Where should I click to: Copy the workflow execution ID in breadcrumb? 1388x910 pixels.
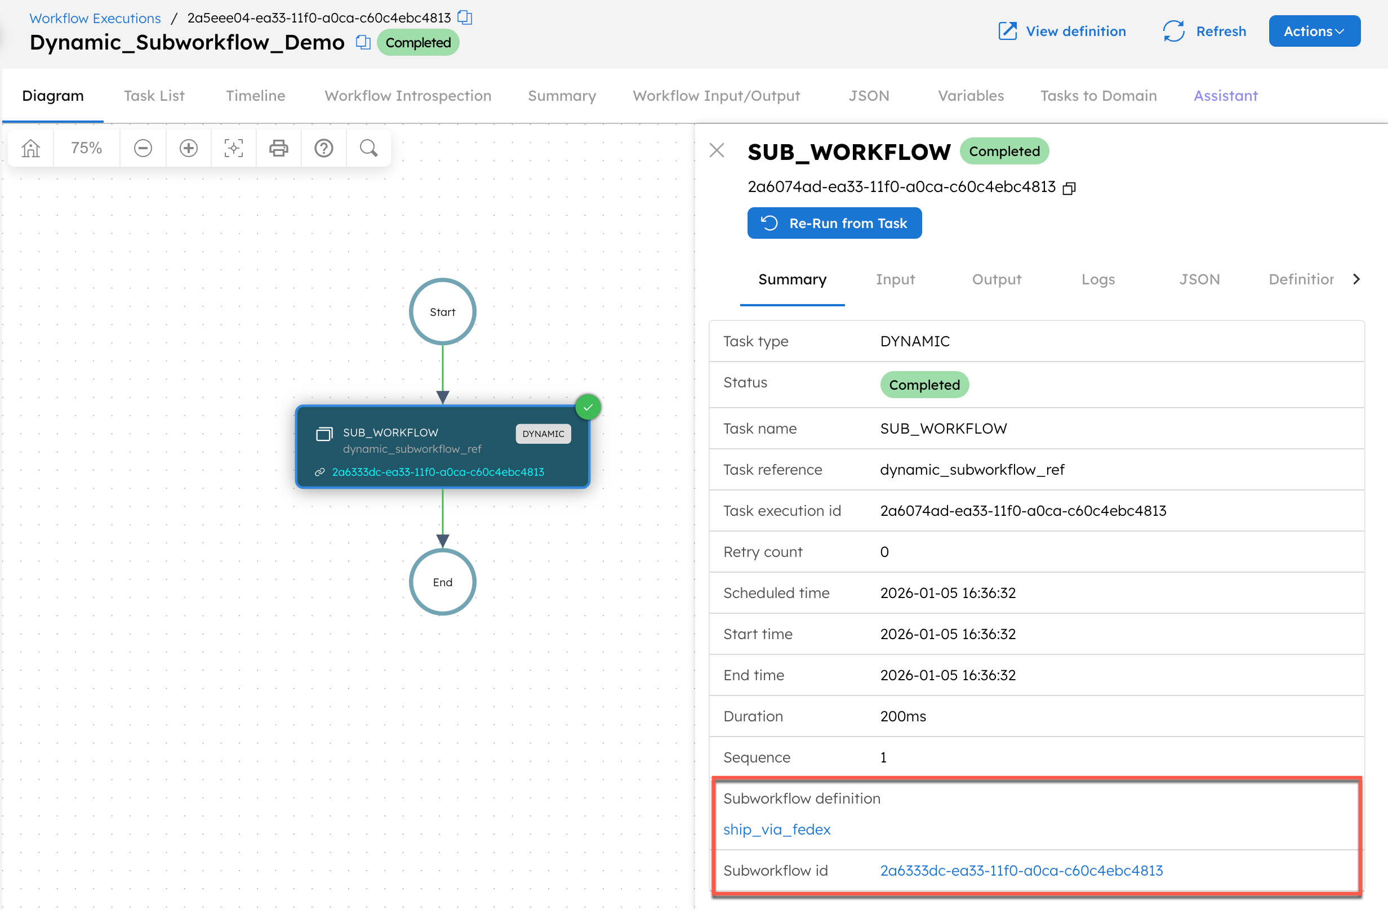point(465,17)
